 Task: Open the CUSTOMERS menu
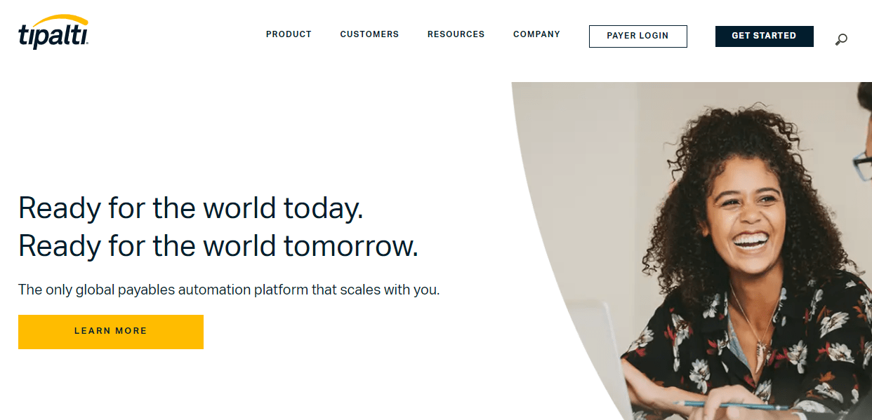click(x=369, y=34)
